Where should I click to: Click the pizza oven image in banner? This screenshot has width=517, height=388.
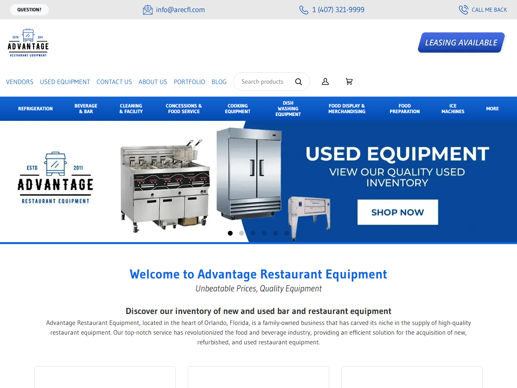click(309, 218)
